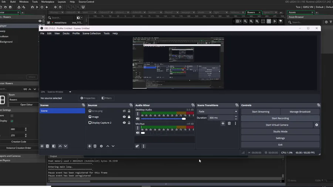Adjust the 680 value stepper in GameMaker
Viewport: 333px width, 187px height.
[26, 129]
